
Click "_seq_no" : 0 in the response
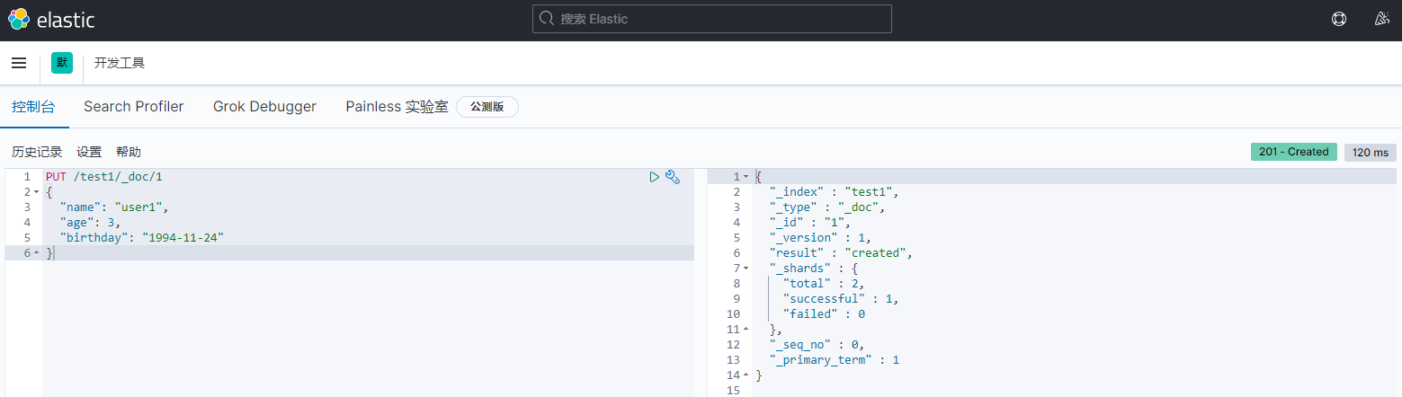817,345
